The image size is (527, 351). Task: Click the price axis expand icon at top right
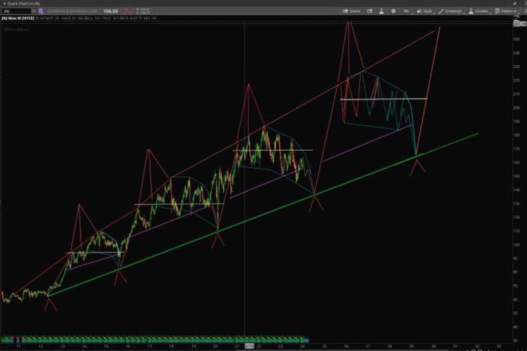[x=517, y=17]
